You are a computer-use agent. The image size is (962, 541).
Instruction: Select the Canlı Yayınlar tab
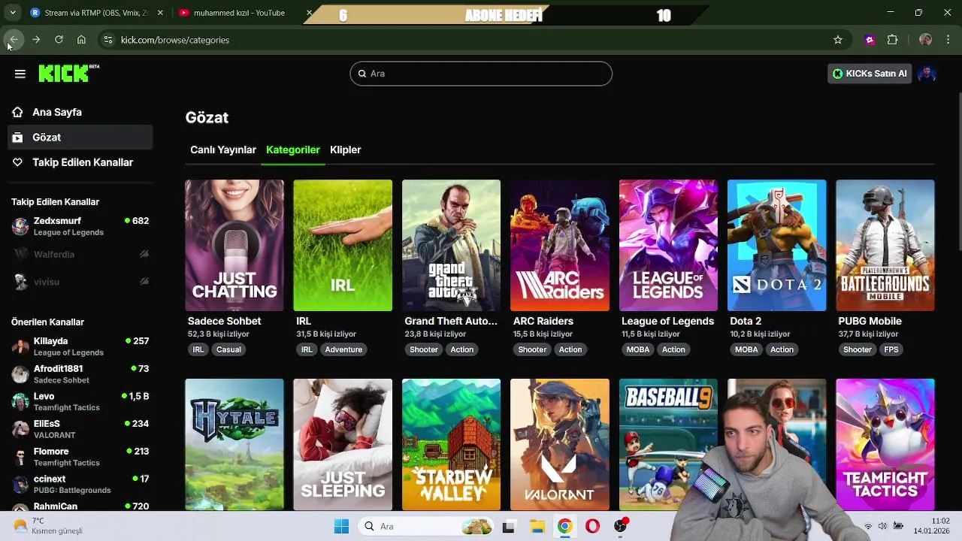(223, 150)
